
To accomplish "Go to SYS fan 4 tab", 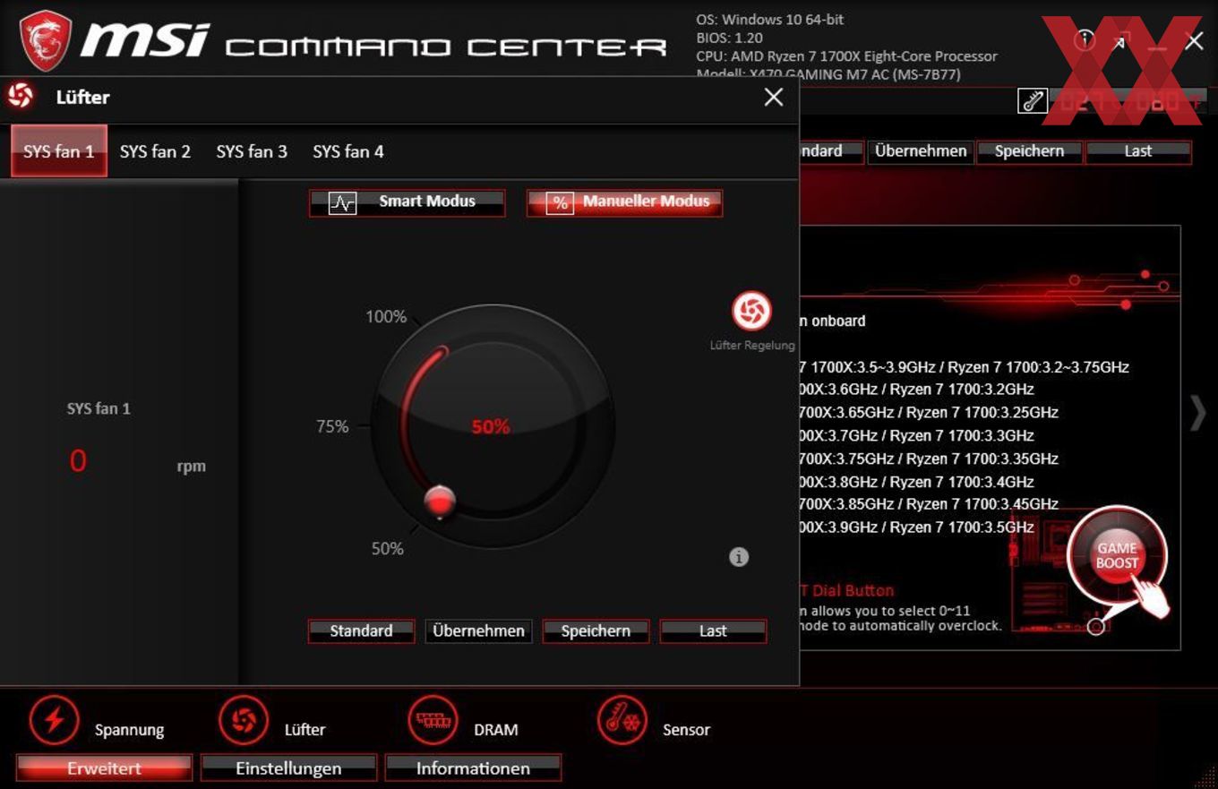I will 348,151.
